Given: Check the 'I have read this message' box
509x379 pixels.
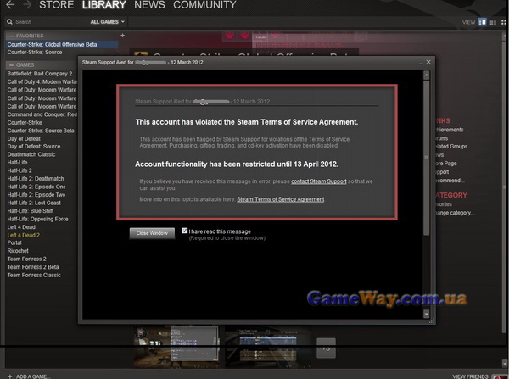Looking at the screenshot, I should [184, 231].
